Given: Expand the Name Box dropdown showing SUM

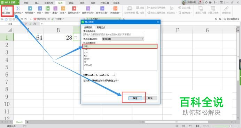Looking at the screenshot, I should click(x=21, y=24).
